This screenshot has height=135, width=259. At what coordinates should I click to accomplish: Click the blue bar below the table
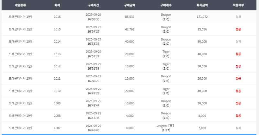click(129, 134)
